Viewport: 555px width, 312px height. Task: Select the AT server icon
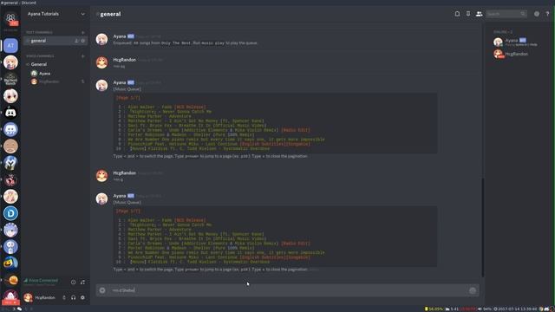coord(10,45)
